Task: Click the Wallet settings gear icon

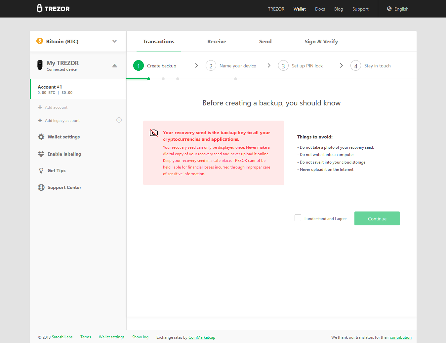Action: (x=41, y=137)
